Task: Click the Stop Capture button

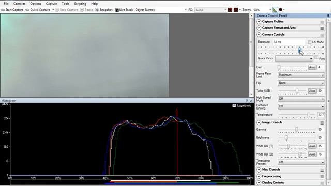Action: point(67,10)
